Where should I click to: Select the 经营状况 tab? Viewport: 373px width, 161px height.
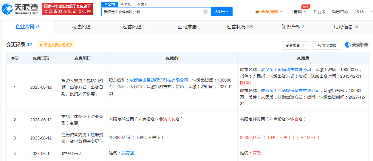click(x=240, y=27)
